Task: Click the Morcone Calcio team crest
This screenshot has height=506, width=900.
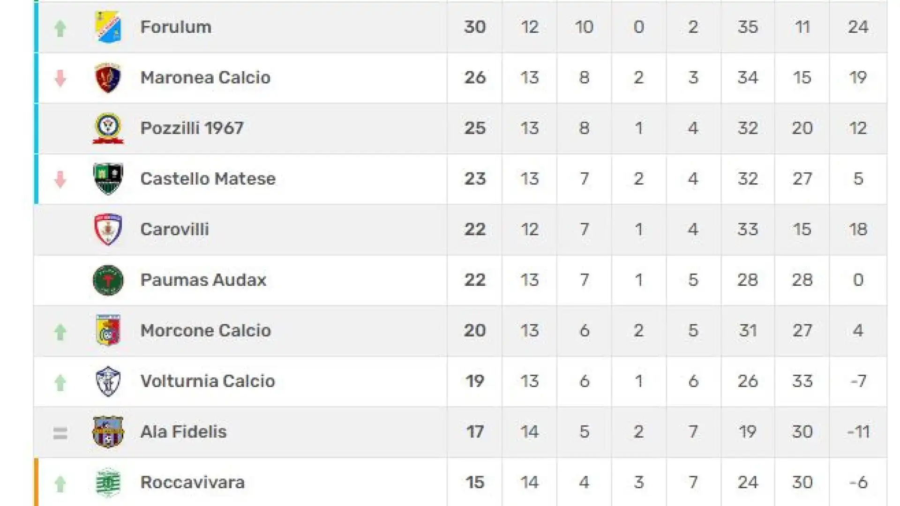Action: coord(108,330)
